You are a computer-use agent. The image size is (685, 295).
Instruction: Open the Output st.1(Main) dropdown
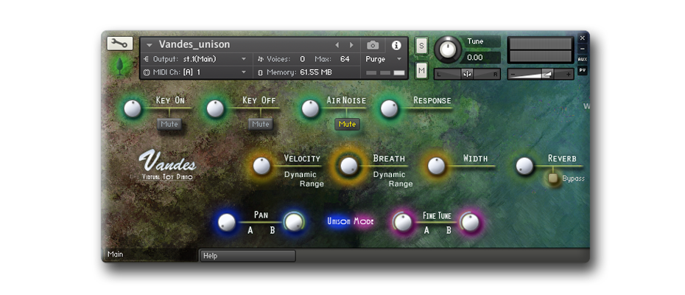pos(244,59)
